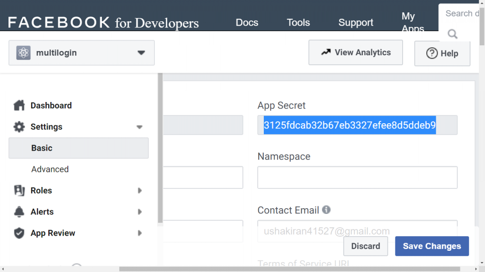This screenshot has height=272, width=485.
Task: Click the Namespace input field
Action: [357, 178]
